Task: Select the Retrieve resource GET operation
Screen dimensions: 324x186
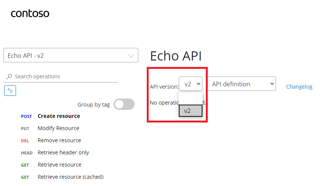Action: pos(59,165)
